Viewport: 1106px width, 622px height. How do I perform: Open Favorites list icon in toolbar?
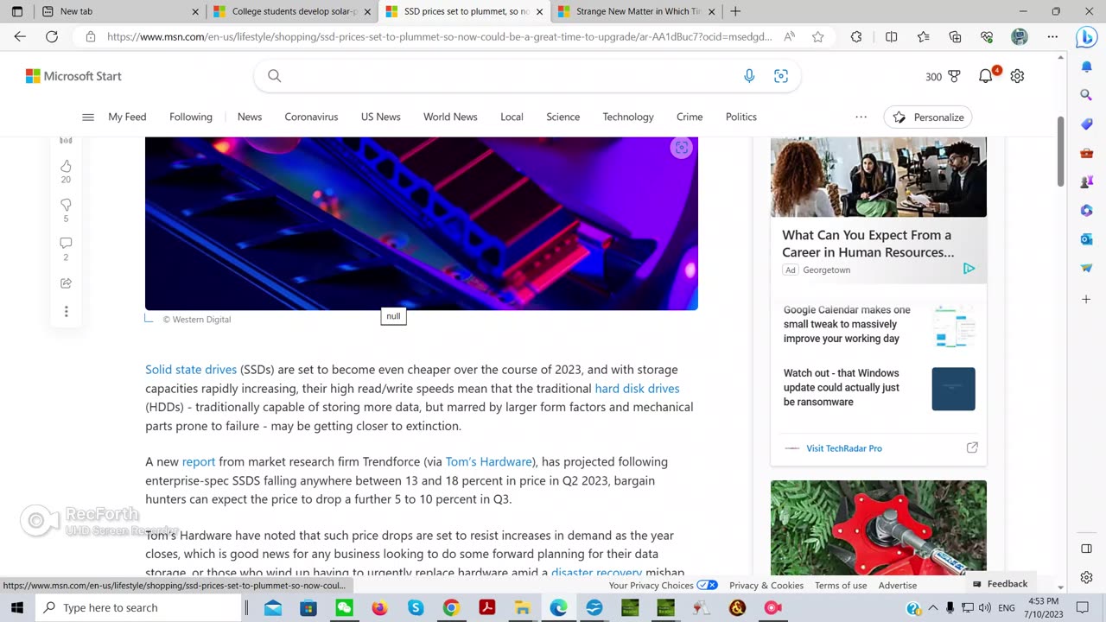tap(923, 37)
